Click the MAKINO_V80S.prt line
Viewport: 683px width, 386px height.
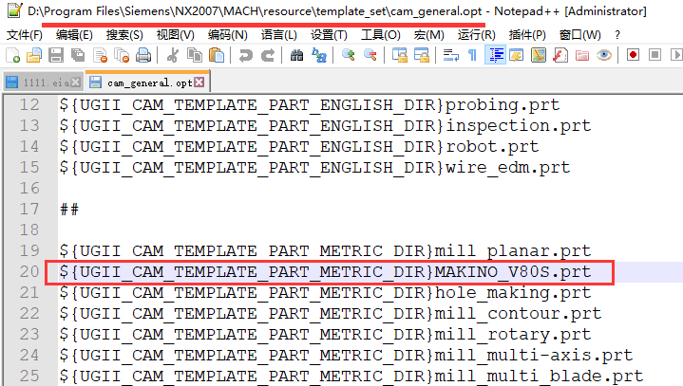[325, 271]
